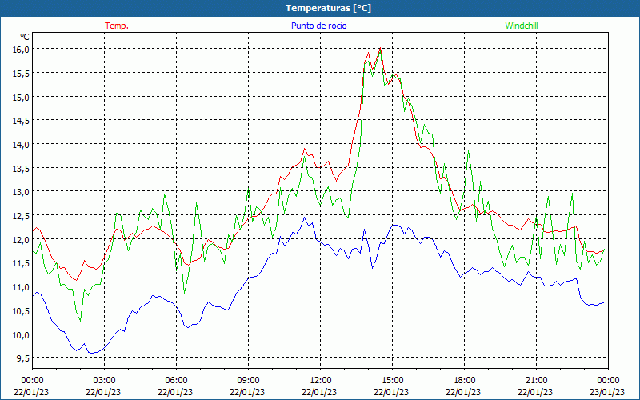Click the 10,0 y-axis value
Screen dimensions: 640x400
pyautogui.click(x=22, y=334)
